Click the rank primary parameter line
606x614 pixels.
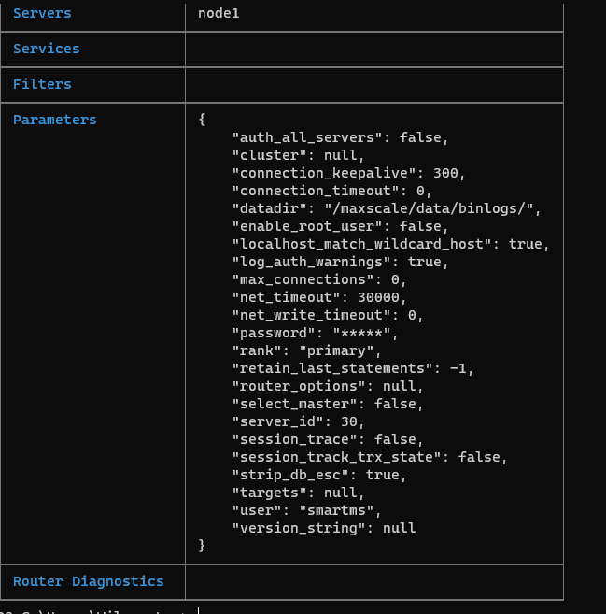point(307,350)
